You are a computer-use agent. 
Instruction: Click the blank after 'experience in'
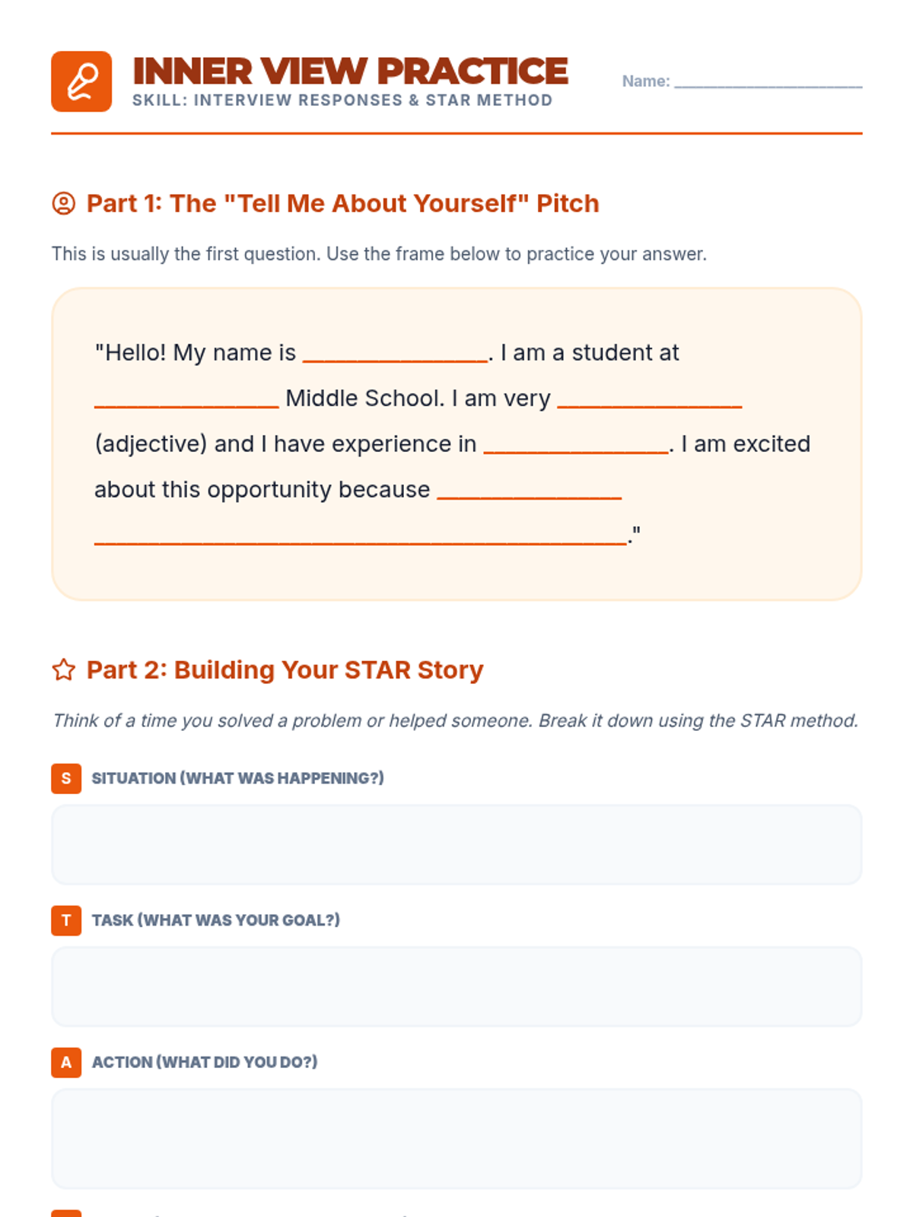point(577,446)
